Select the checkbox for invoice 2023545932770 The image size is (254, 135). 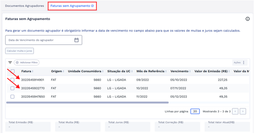[13, 88]
